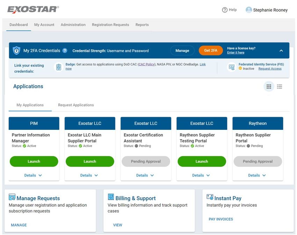Screen dimensions: 297x235
Task: Open the Help question-mark icon
Action: 225,10
